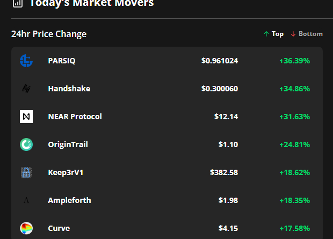This screenshot has width=333, height=239.
Task: Click the Market Movers chart icon
Action: [x=18, y=3]
